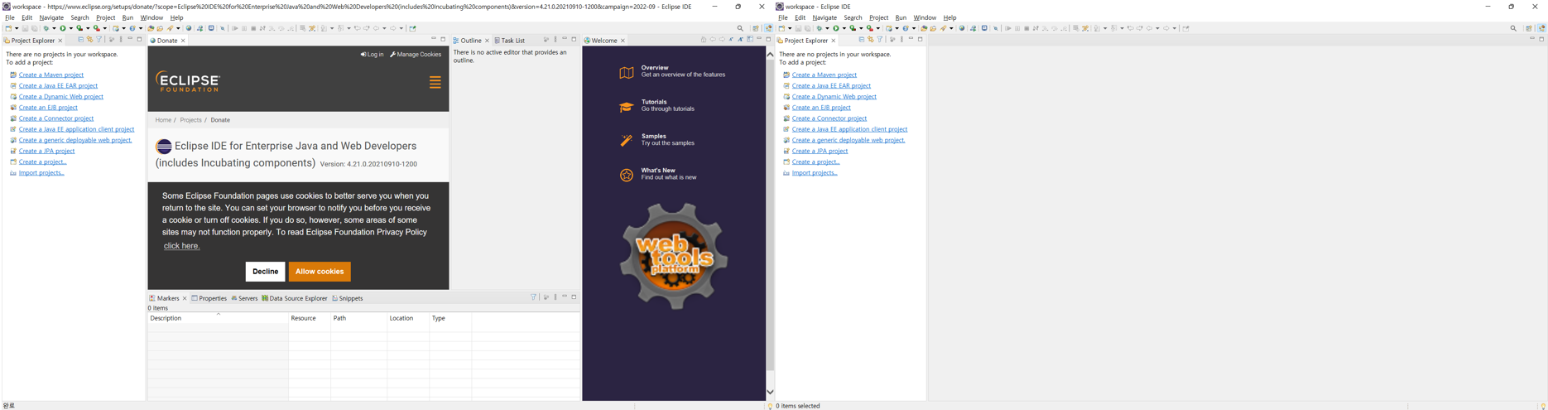Toggle Link with Editor in left Project Explorer
1548x410 pixels.
89,39
